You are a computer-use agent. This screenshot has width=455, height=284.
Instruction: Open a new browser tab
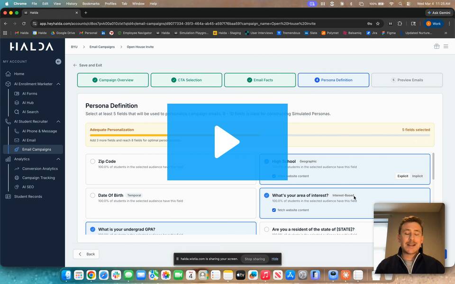[x=86, y=13]
